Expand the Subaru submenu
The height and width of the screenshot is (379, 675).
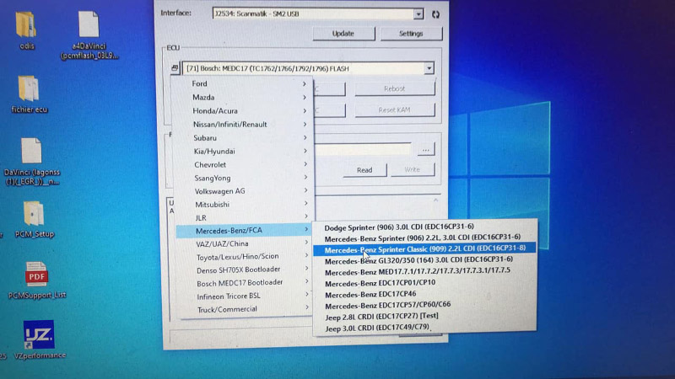coord(244,138)
